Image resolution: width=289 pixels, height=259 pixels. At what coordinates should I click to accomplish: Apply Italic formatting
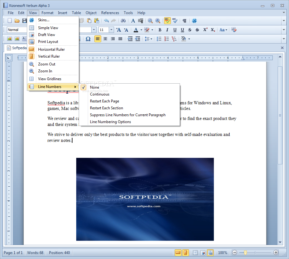pyautogui.click(x=167, y=30)
